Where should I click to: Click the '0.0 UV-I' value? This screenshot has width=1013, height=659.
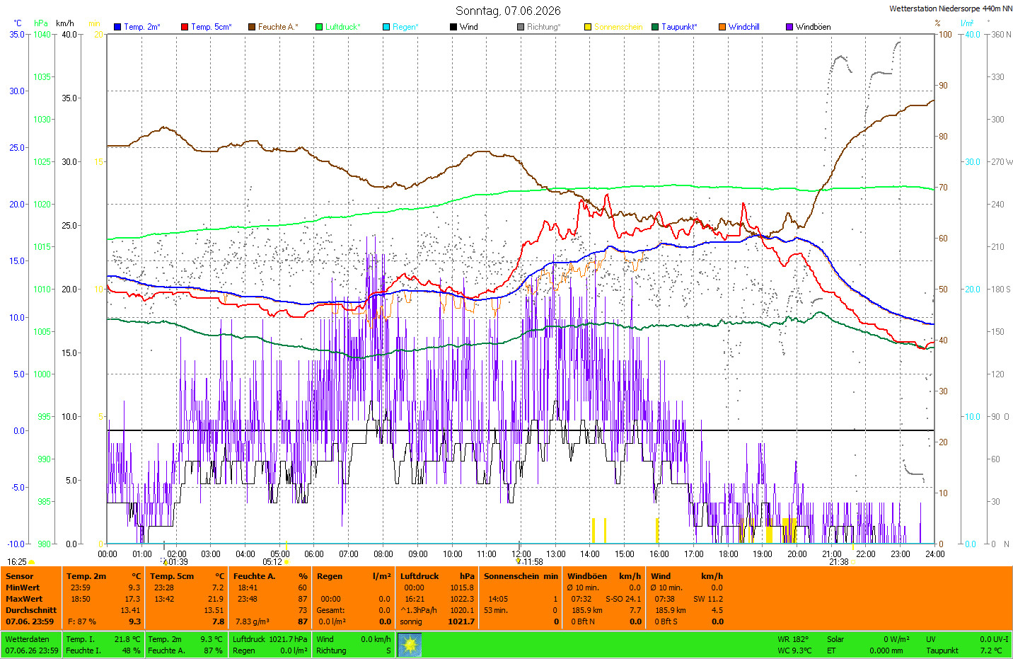click(x=994, y=639)
